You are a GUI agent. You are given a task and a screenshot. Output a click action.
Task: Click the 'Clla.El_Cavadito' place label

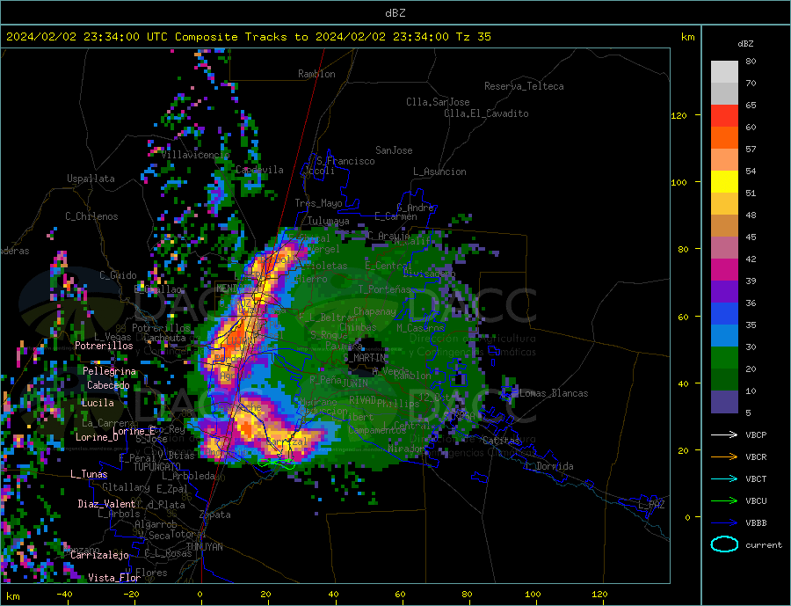pos(486,113)
